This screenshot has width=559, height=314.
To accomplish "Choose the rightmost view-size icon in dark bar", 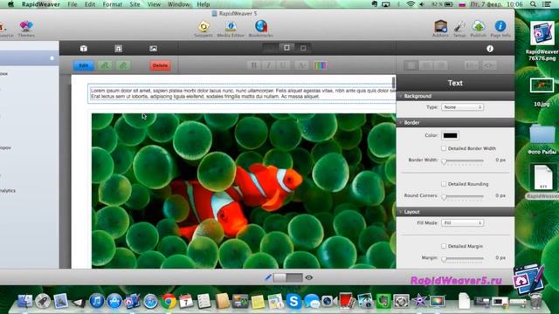I will (x=303, y=48).
